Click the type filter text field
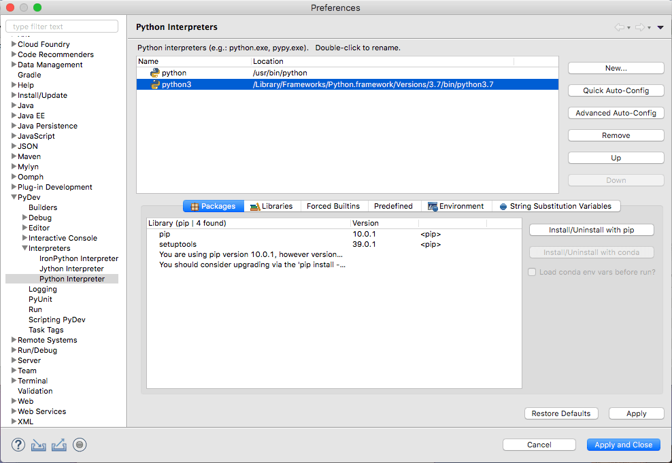This screenshot has height=463, width=672. [x=62, y=27]
